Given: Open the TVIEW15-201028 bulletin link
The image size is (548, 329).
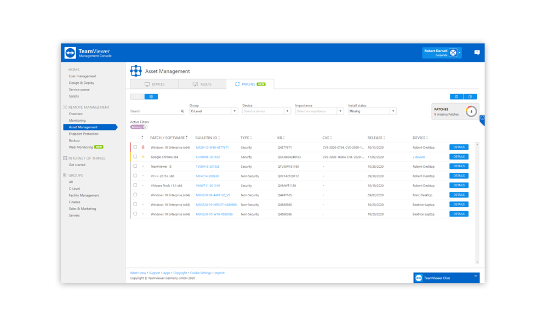Looking at the screenshot, I should [208, 167].
